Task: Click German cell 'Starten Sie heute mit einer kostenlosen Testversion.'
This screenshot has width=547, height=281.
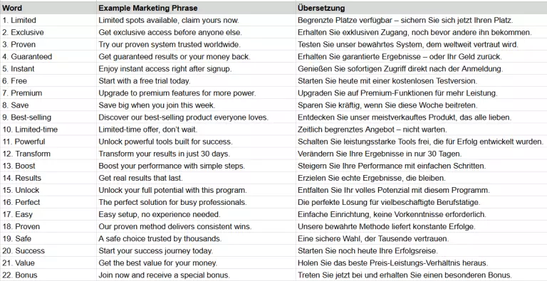Action: point(422,81)
